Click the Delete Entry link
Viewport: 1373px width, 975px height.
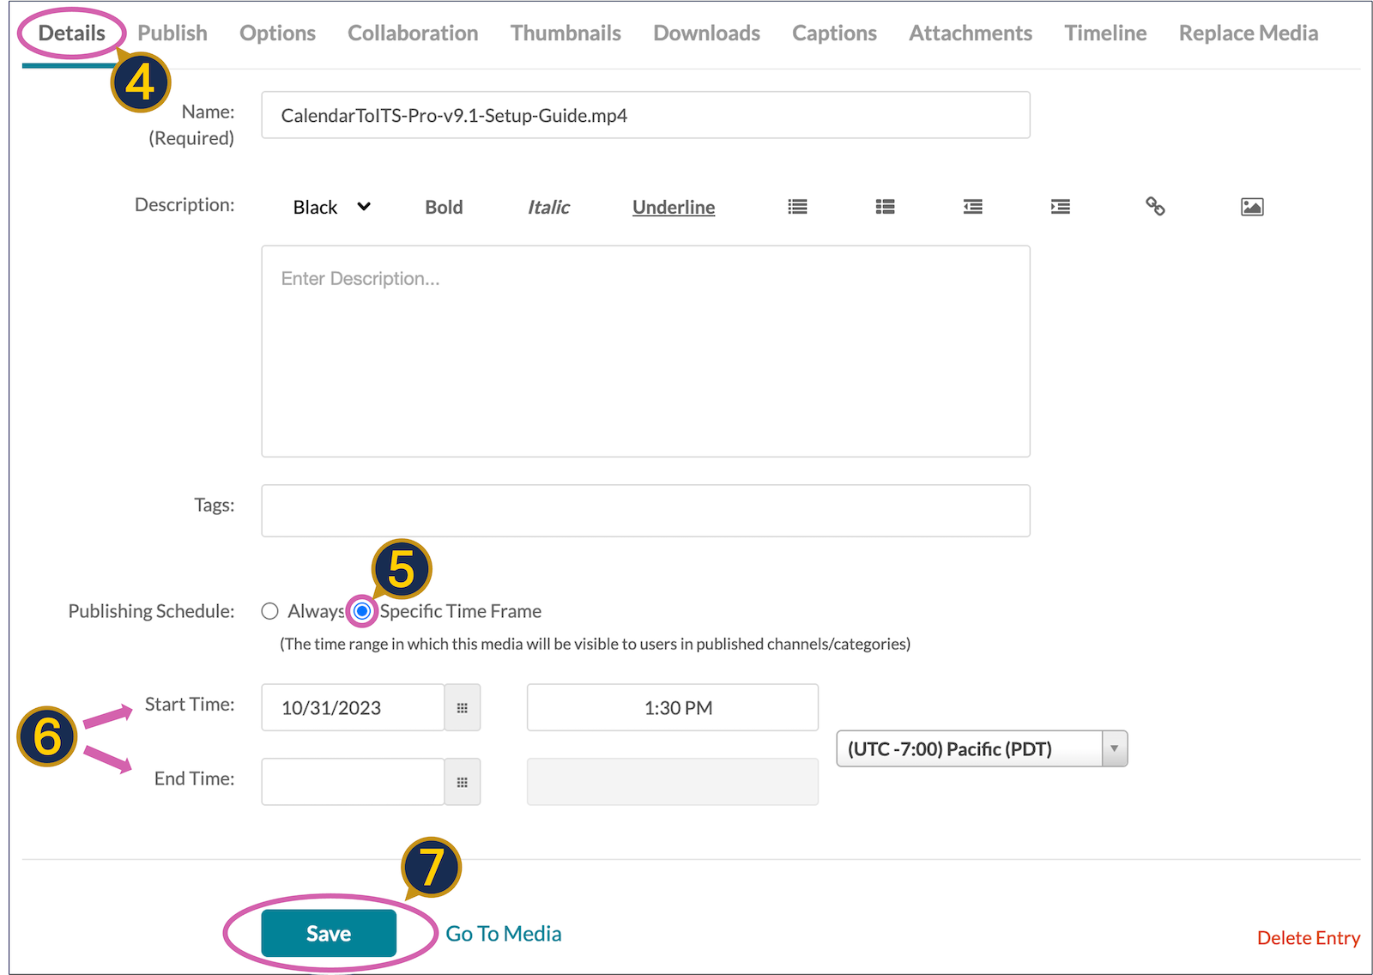pyautogui.click(x=1309, y=938)
